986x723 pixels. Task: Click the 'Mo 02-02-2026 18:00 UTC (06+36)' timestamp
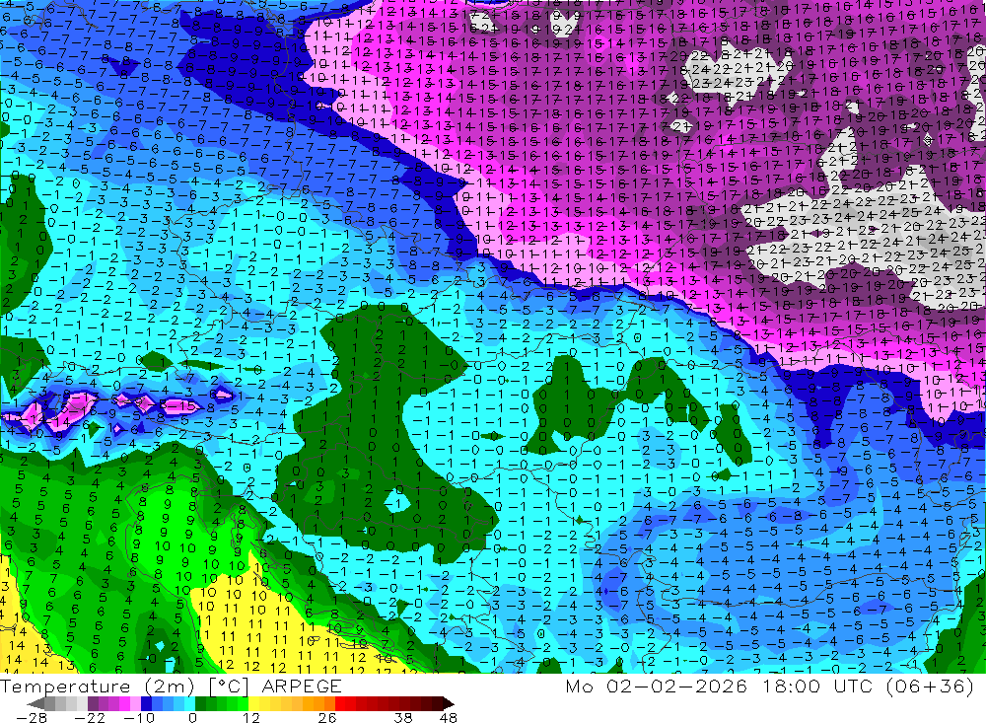coord(770,687)
